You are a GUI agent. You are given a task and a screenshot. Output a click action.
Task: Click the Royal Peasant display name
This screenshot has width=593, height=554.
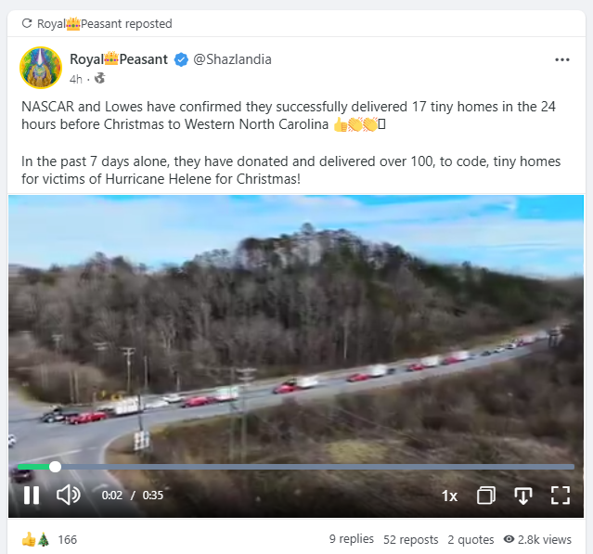click(x=119, y=59)
